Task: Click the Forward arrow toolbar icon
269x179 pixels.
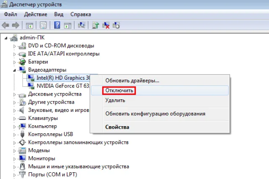Action: (x=16, y=25)
